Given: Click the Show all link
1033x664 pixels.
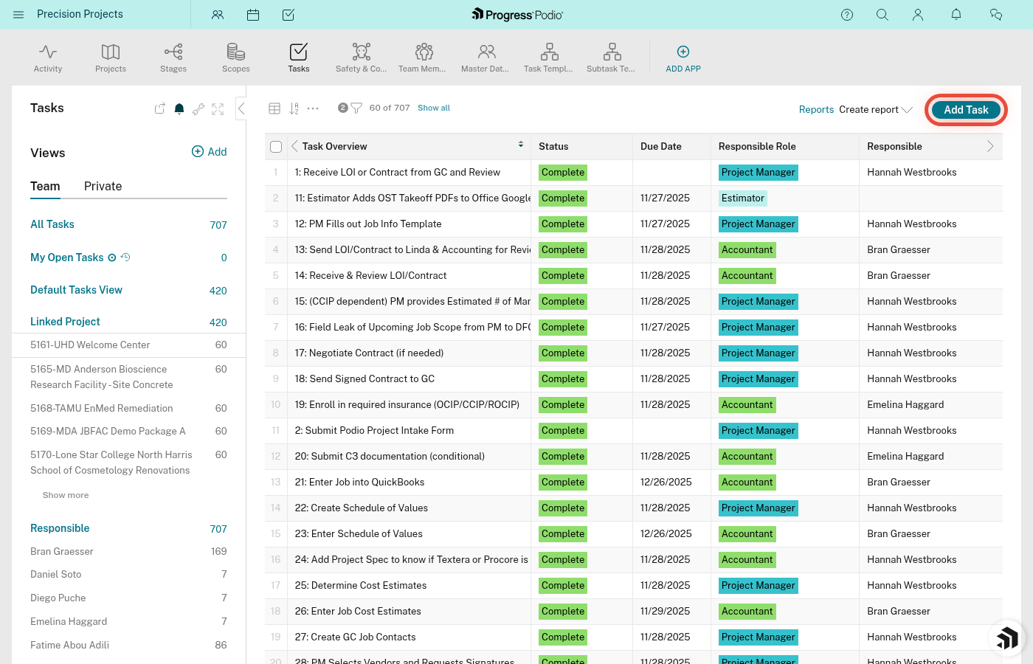Looking at the screenshot, I should (x=434, y=108).
